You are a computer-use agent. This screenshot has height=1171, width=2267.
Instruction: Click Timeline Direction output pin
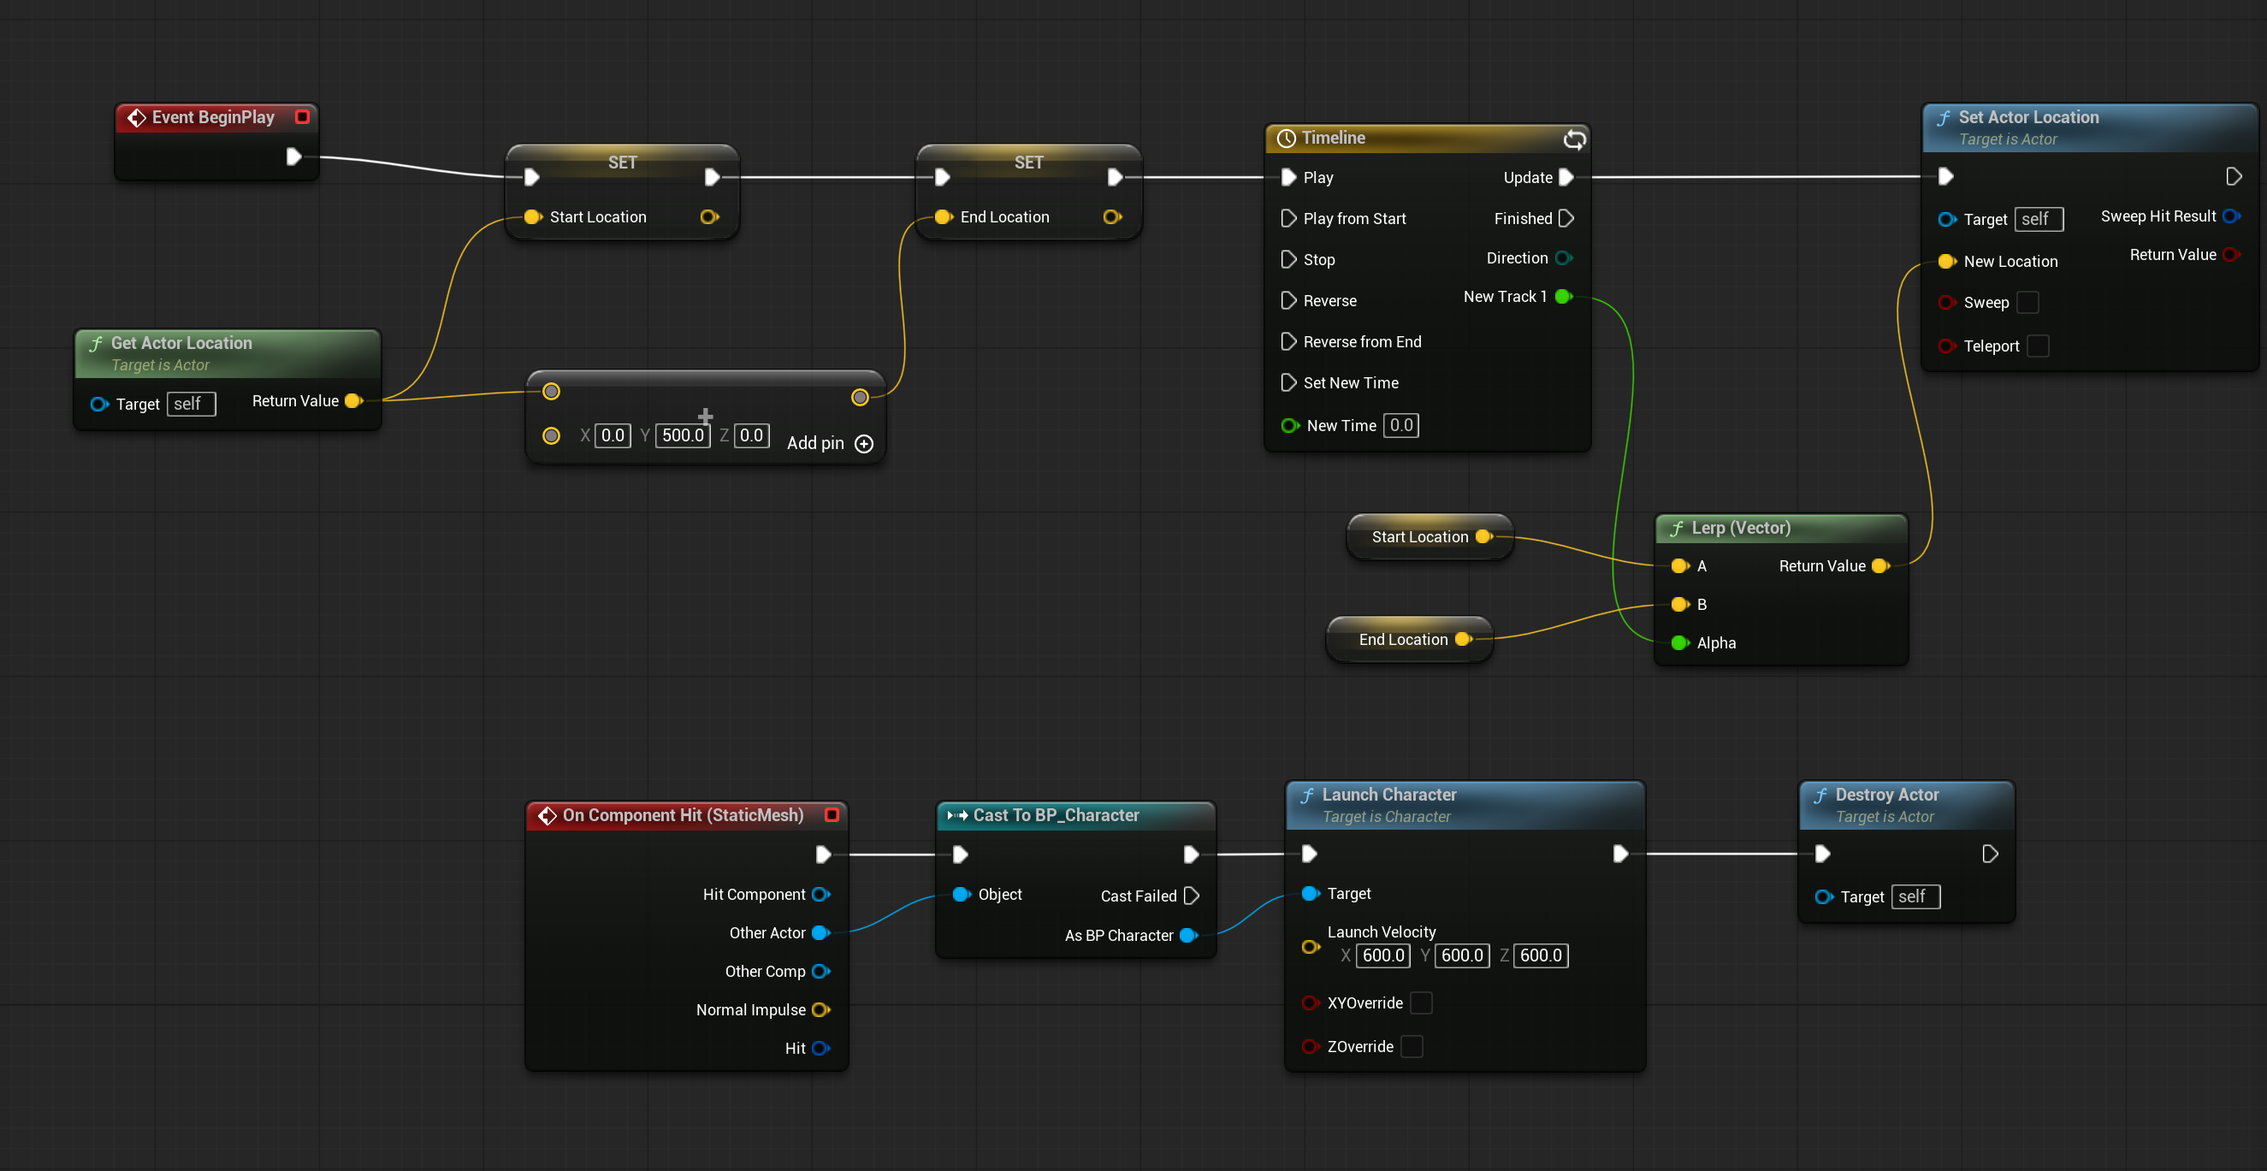[x=1564, y=257]
